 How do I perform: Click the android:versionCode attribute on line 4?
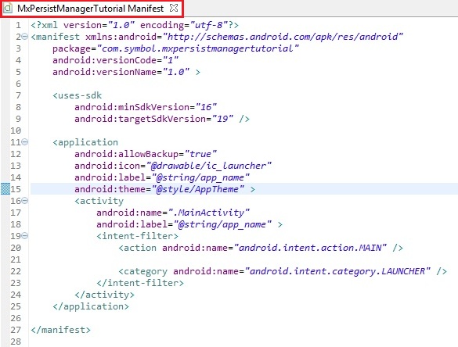click(104, 60)
